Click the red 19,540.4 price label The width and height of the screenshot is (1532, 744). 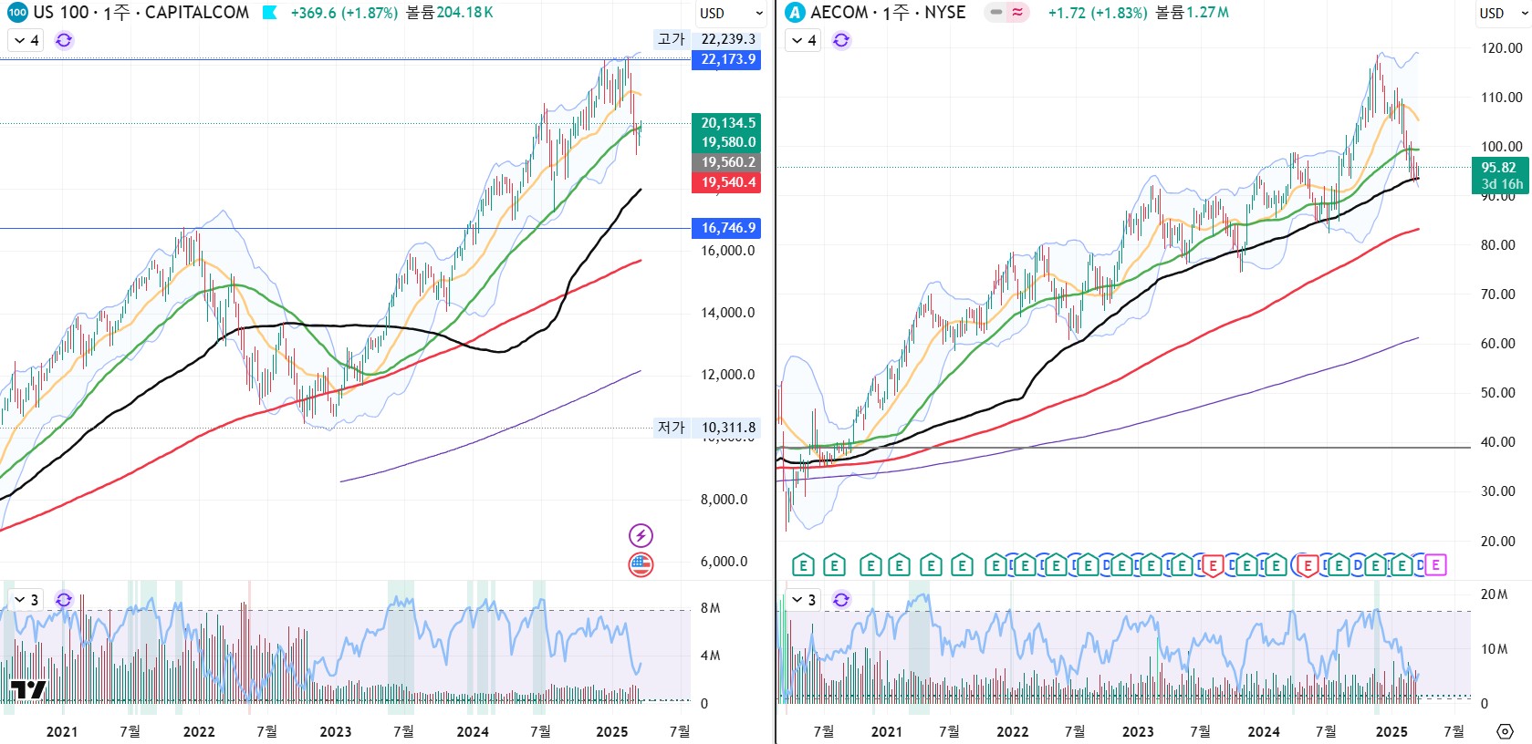pos(726,182)
